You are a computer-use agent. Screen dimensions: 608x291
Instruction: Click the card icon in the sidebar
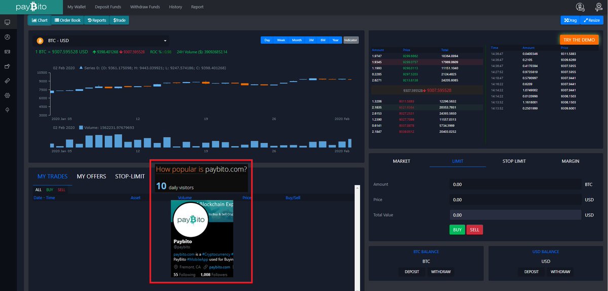point(8,52)
